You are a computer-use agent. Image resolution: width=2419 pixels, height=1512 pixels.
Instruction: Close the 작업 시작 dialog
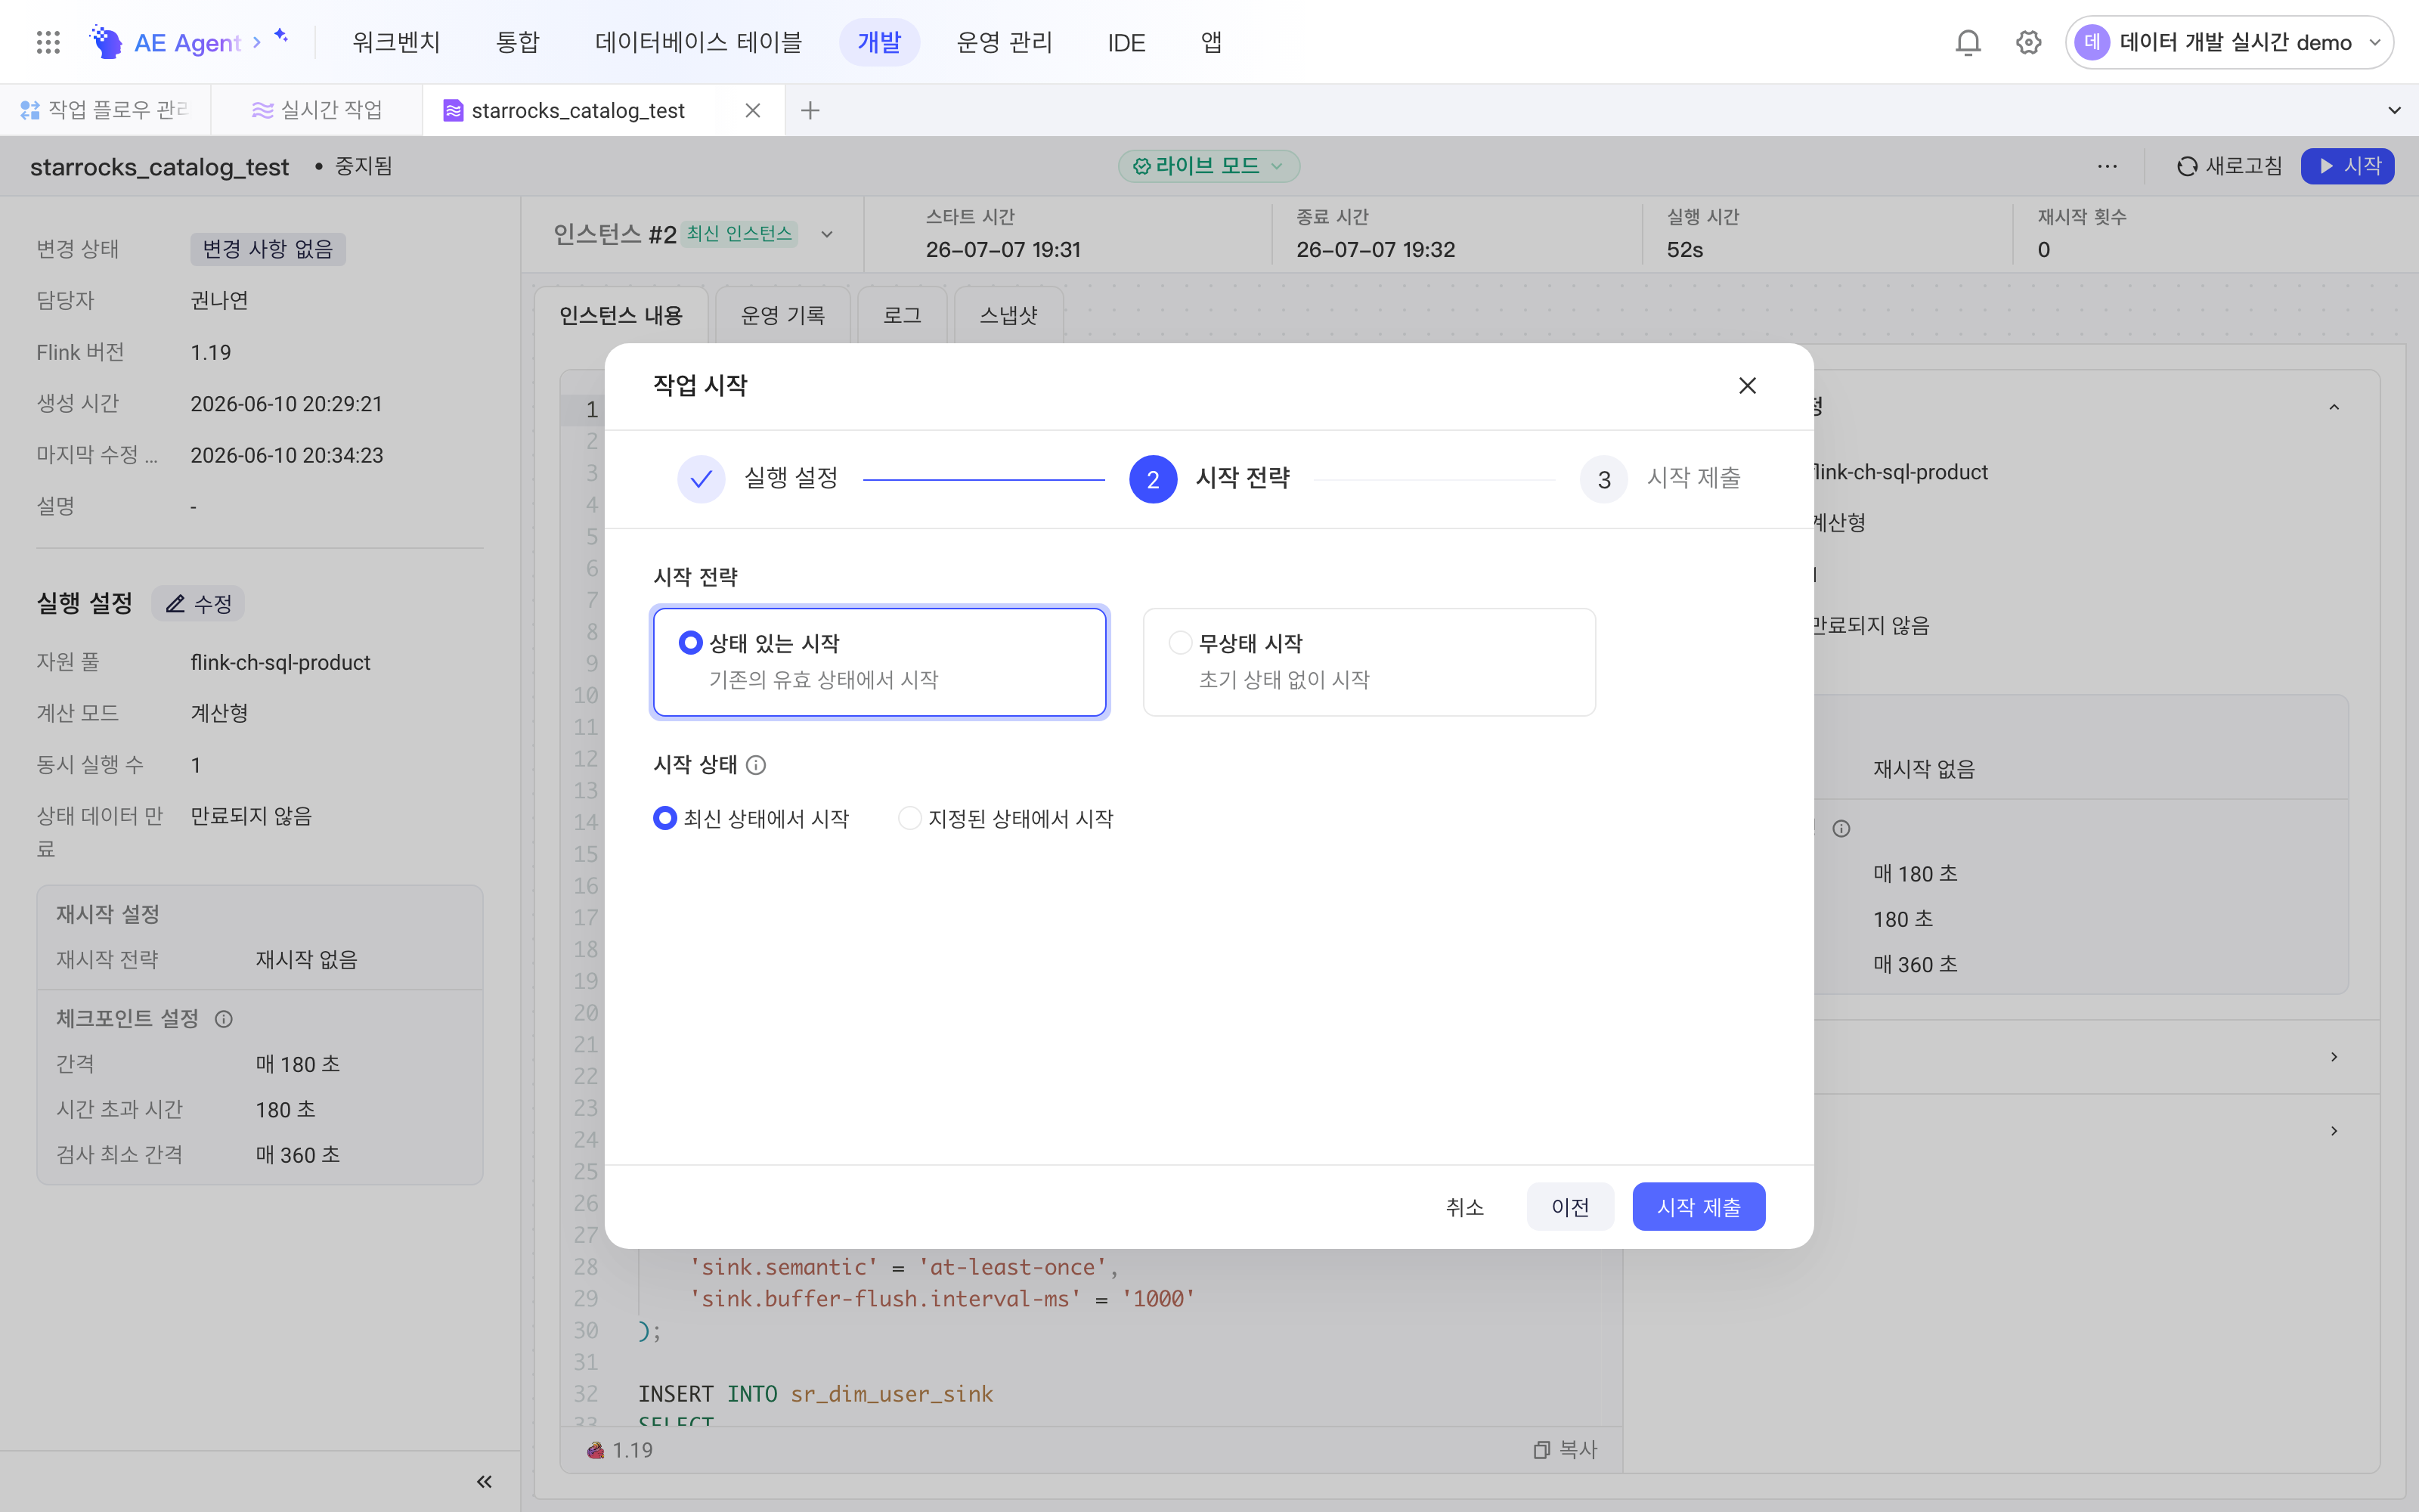click(1747, 385)
